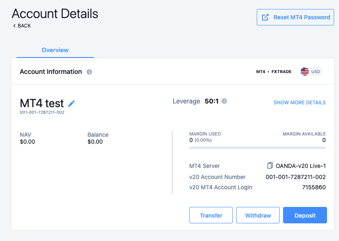
Task: Click the pencil icon to rename MT4 test
Action: click(72, 103)
